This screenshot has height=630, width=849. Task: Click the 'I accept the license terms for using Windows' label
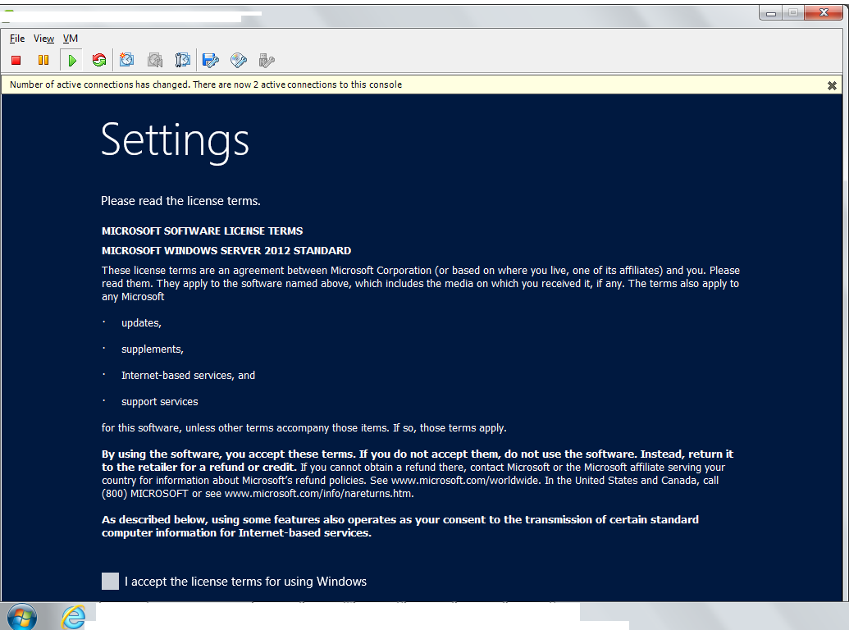[245, 582]
